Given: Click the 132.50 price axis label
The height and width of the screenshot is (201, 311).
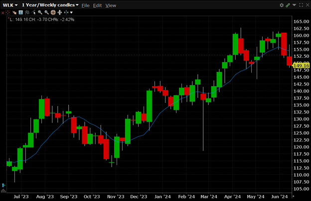Looking at the screenshot, I should pos(301,112).
